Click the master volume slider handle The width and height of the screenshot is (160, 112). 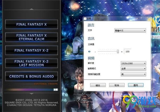(118, 51)
